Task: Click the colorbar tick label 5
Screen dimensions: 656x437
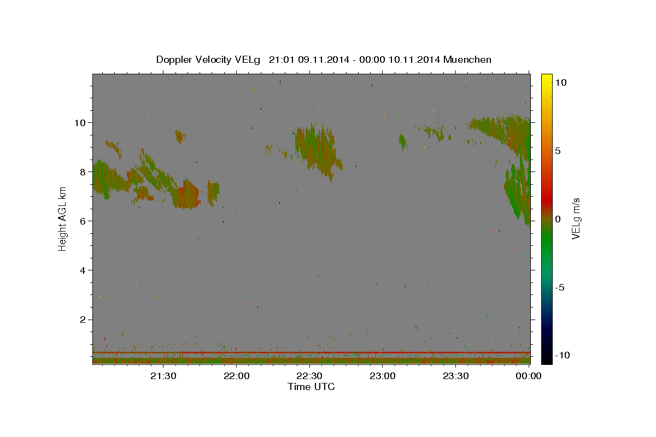Action: point(559,151)
